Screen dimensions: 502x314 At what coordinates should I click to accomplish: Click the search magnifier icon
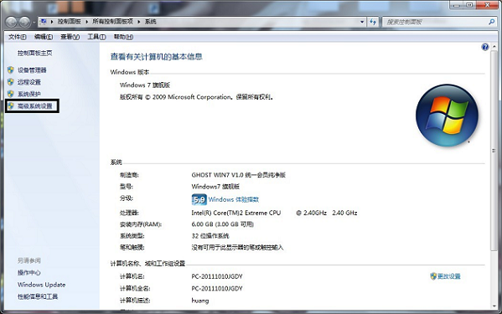[x=492, y=22]
